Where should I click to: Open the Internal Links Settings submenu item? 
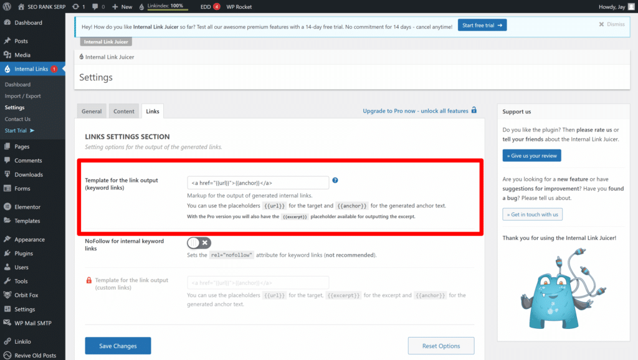[x=15, y=107]
